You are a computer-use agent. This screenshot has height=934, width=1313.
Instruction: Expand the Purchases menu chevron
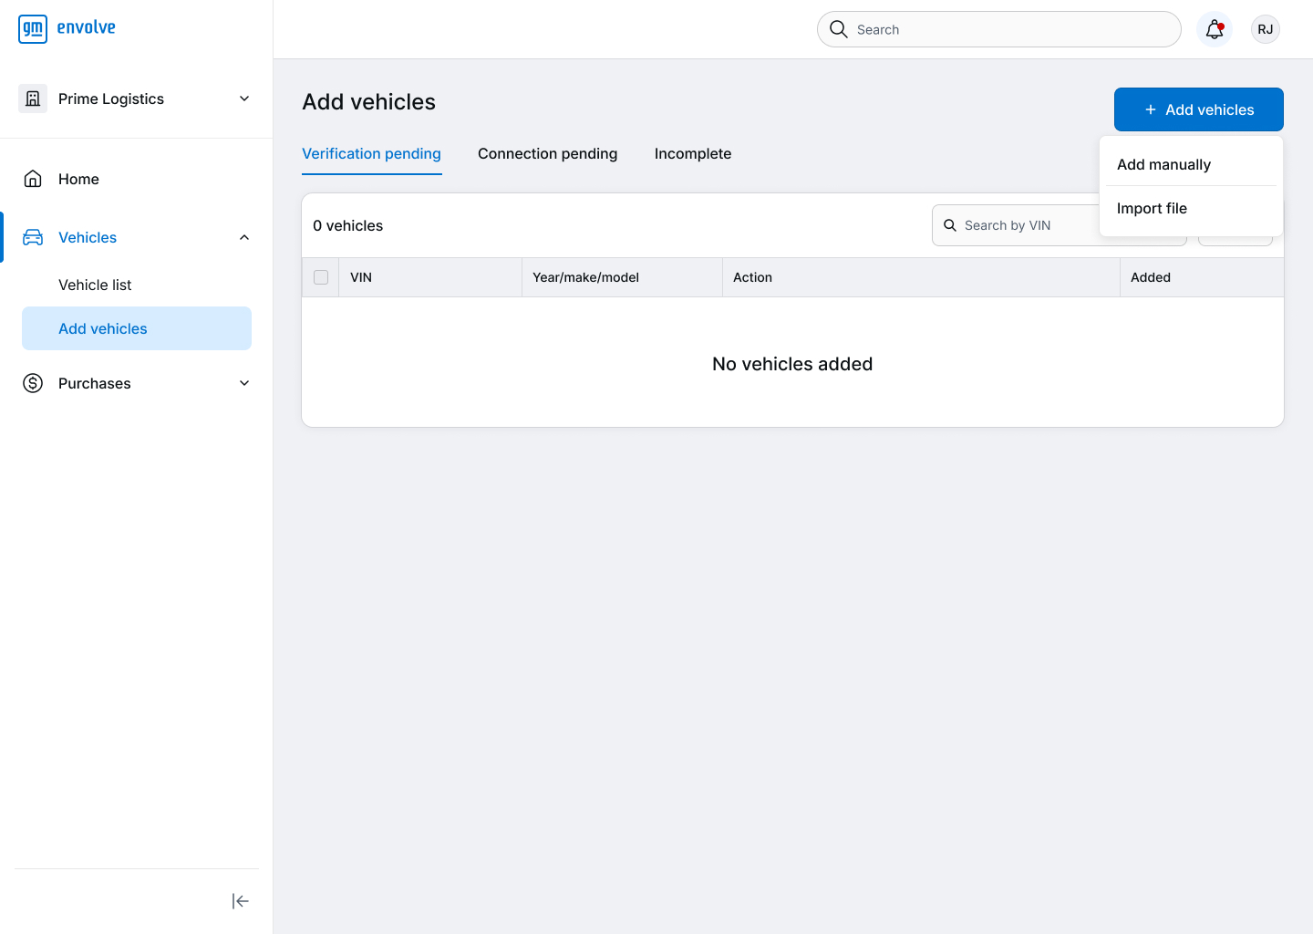(x=244, y=383)
